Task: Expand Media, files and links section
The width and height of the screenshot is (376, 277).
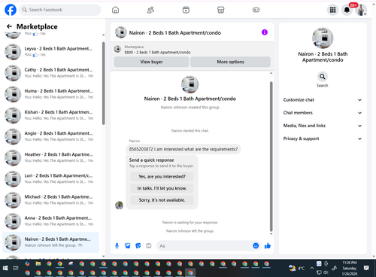Action: [323, 126]
